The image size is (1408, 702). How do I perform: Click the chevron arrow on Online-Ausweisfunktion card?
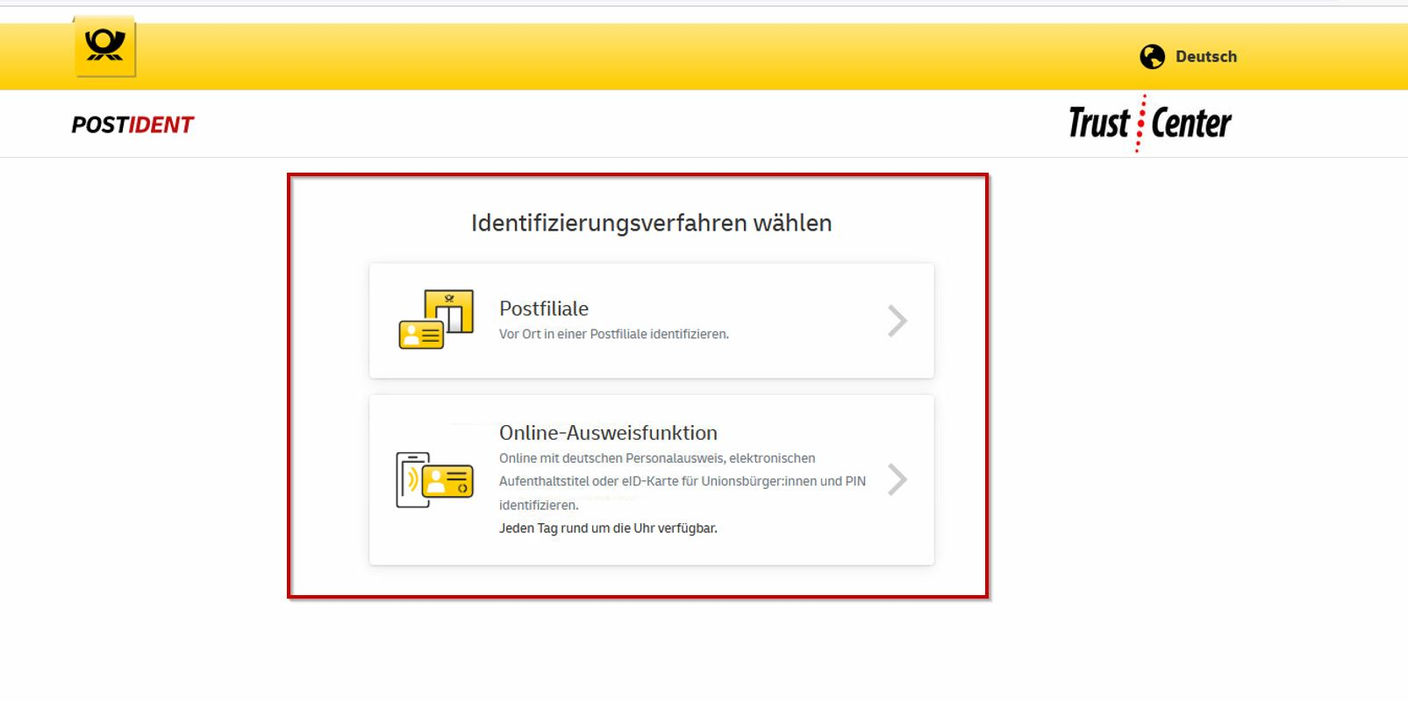pos(897,479)
